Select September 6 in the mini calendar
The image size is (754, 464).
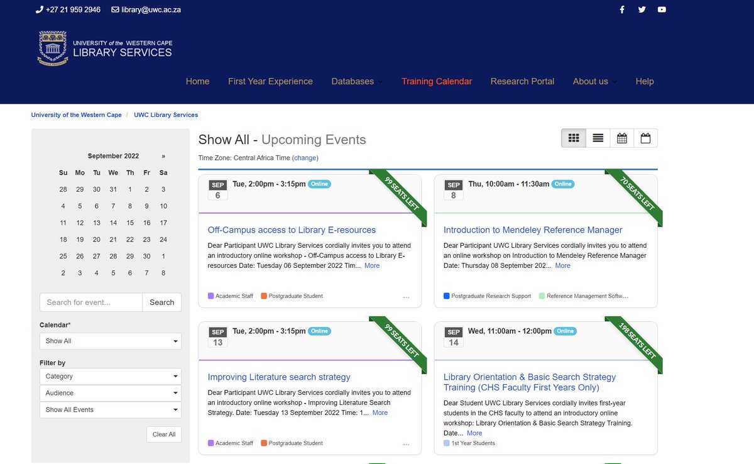97,206
